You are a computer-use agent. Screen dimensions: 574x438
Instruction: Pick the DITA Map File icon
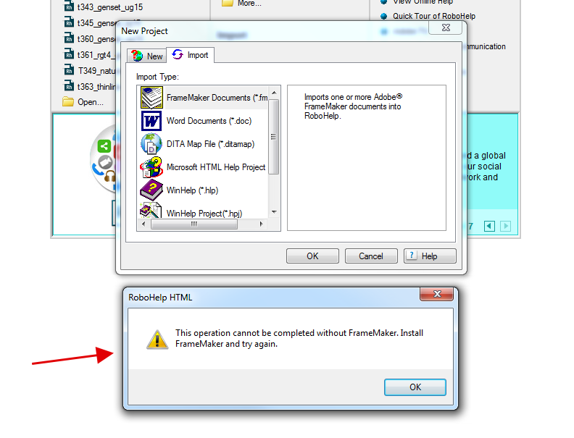click(x=151, y=143)
